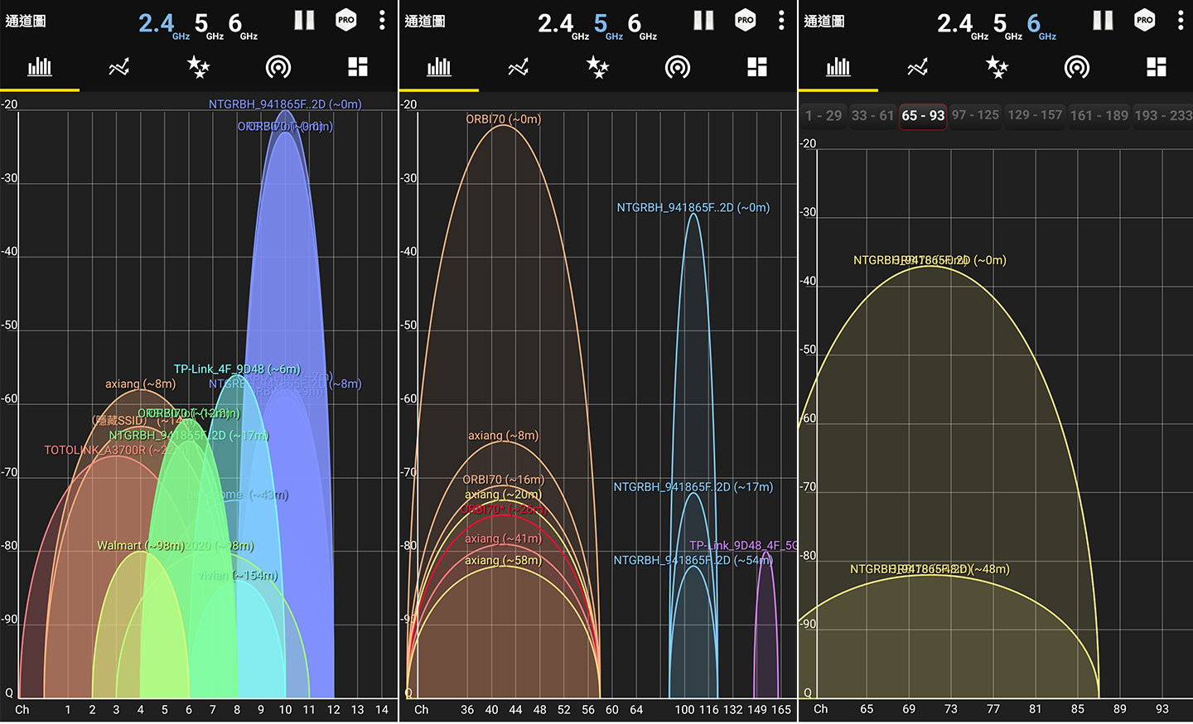The image size is (1193, 724).
Task: Tap the PRO badge in the middle screen
Action: [x=746, y=20]
